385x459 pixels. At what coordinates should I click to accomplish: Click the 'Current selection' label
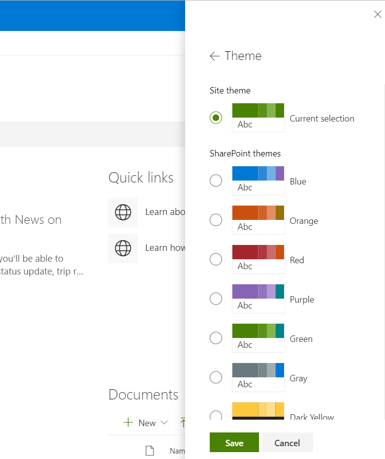point(322,119)
